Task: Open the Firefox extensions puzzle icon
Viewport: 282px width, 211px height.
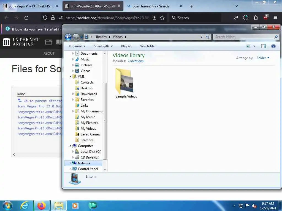Action: tap(256, 18)
